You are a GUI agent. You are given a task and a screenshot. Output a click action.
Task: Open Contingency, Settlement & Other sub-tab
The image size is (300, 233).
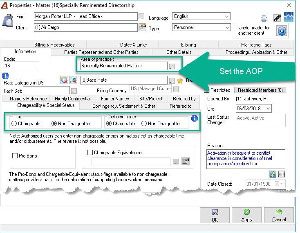tap(123, 106)
